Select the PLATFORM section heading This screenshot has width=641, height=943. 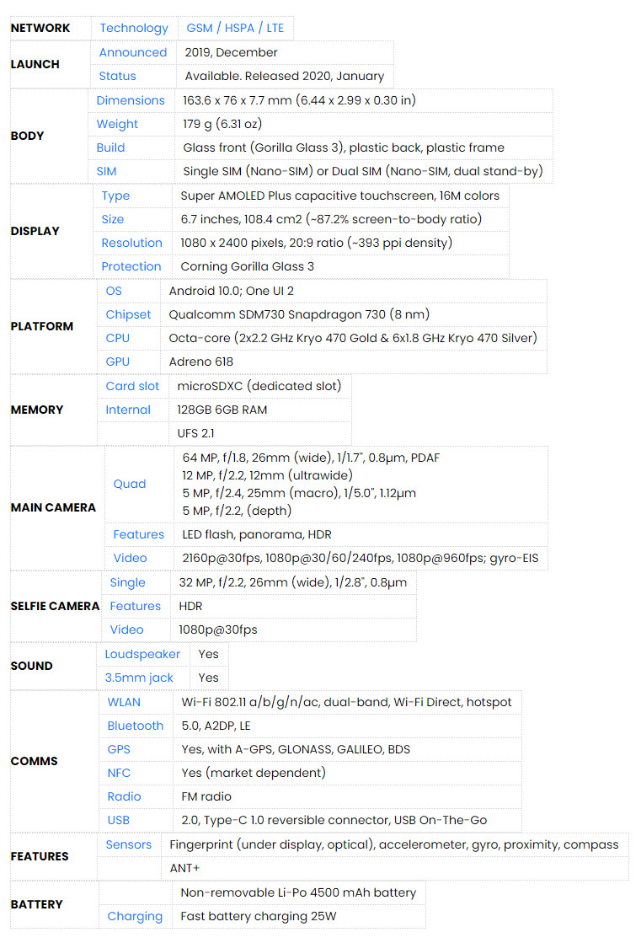42,327
